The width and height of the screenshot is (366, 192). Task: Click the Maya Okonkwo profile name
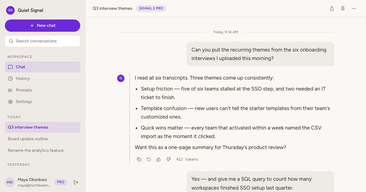tap(32, 180)
